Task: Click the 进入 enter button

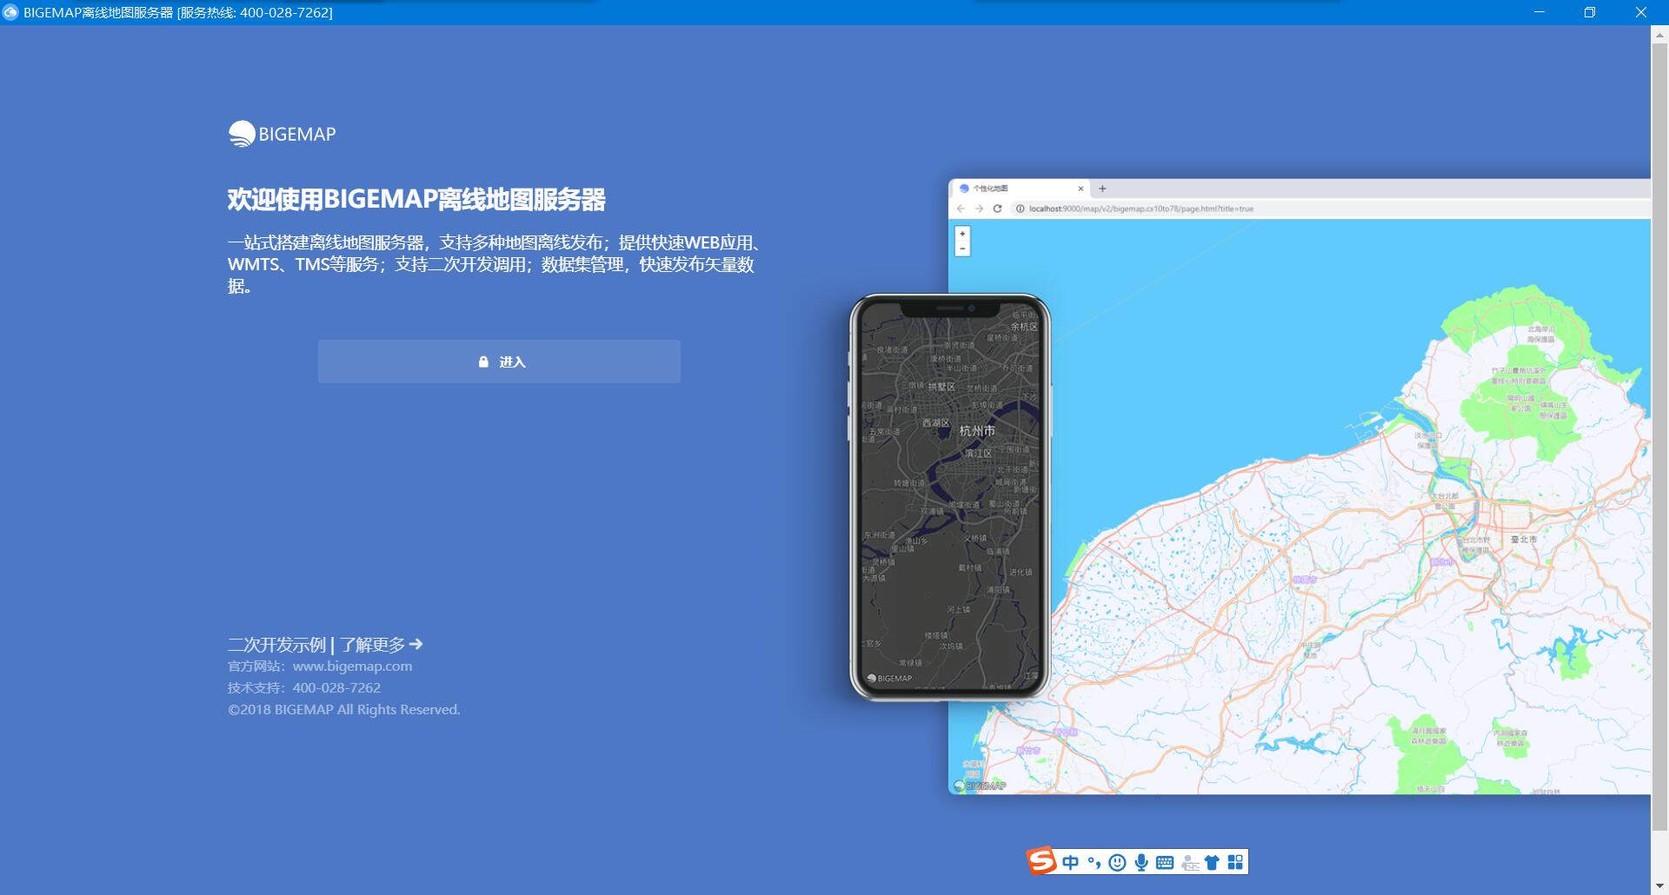Action: [499, 361]
